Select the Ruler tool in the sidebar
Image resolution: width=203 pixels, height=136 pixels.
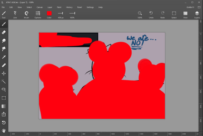pos(4,65)
